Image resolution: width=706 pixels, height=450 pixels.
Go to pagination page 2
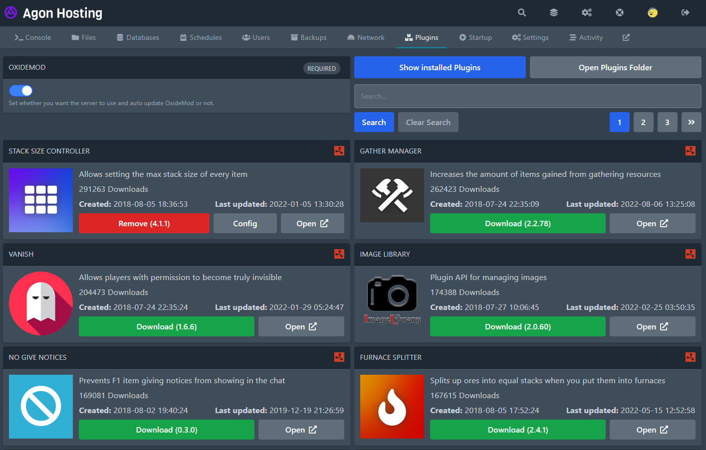pyautogui.click(x=644, y=122)
